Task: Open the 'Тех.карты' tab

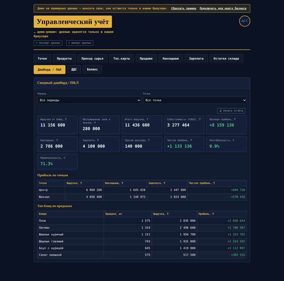Action: coord(121,58)
